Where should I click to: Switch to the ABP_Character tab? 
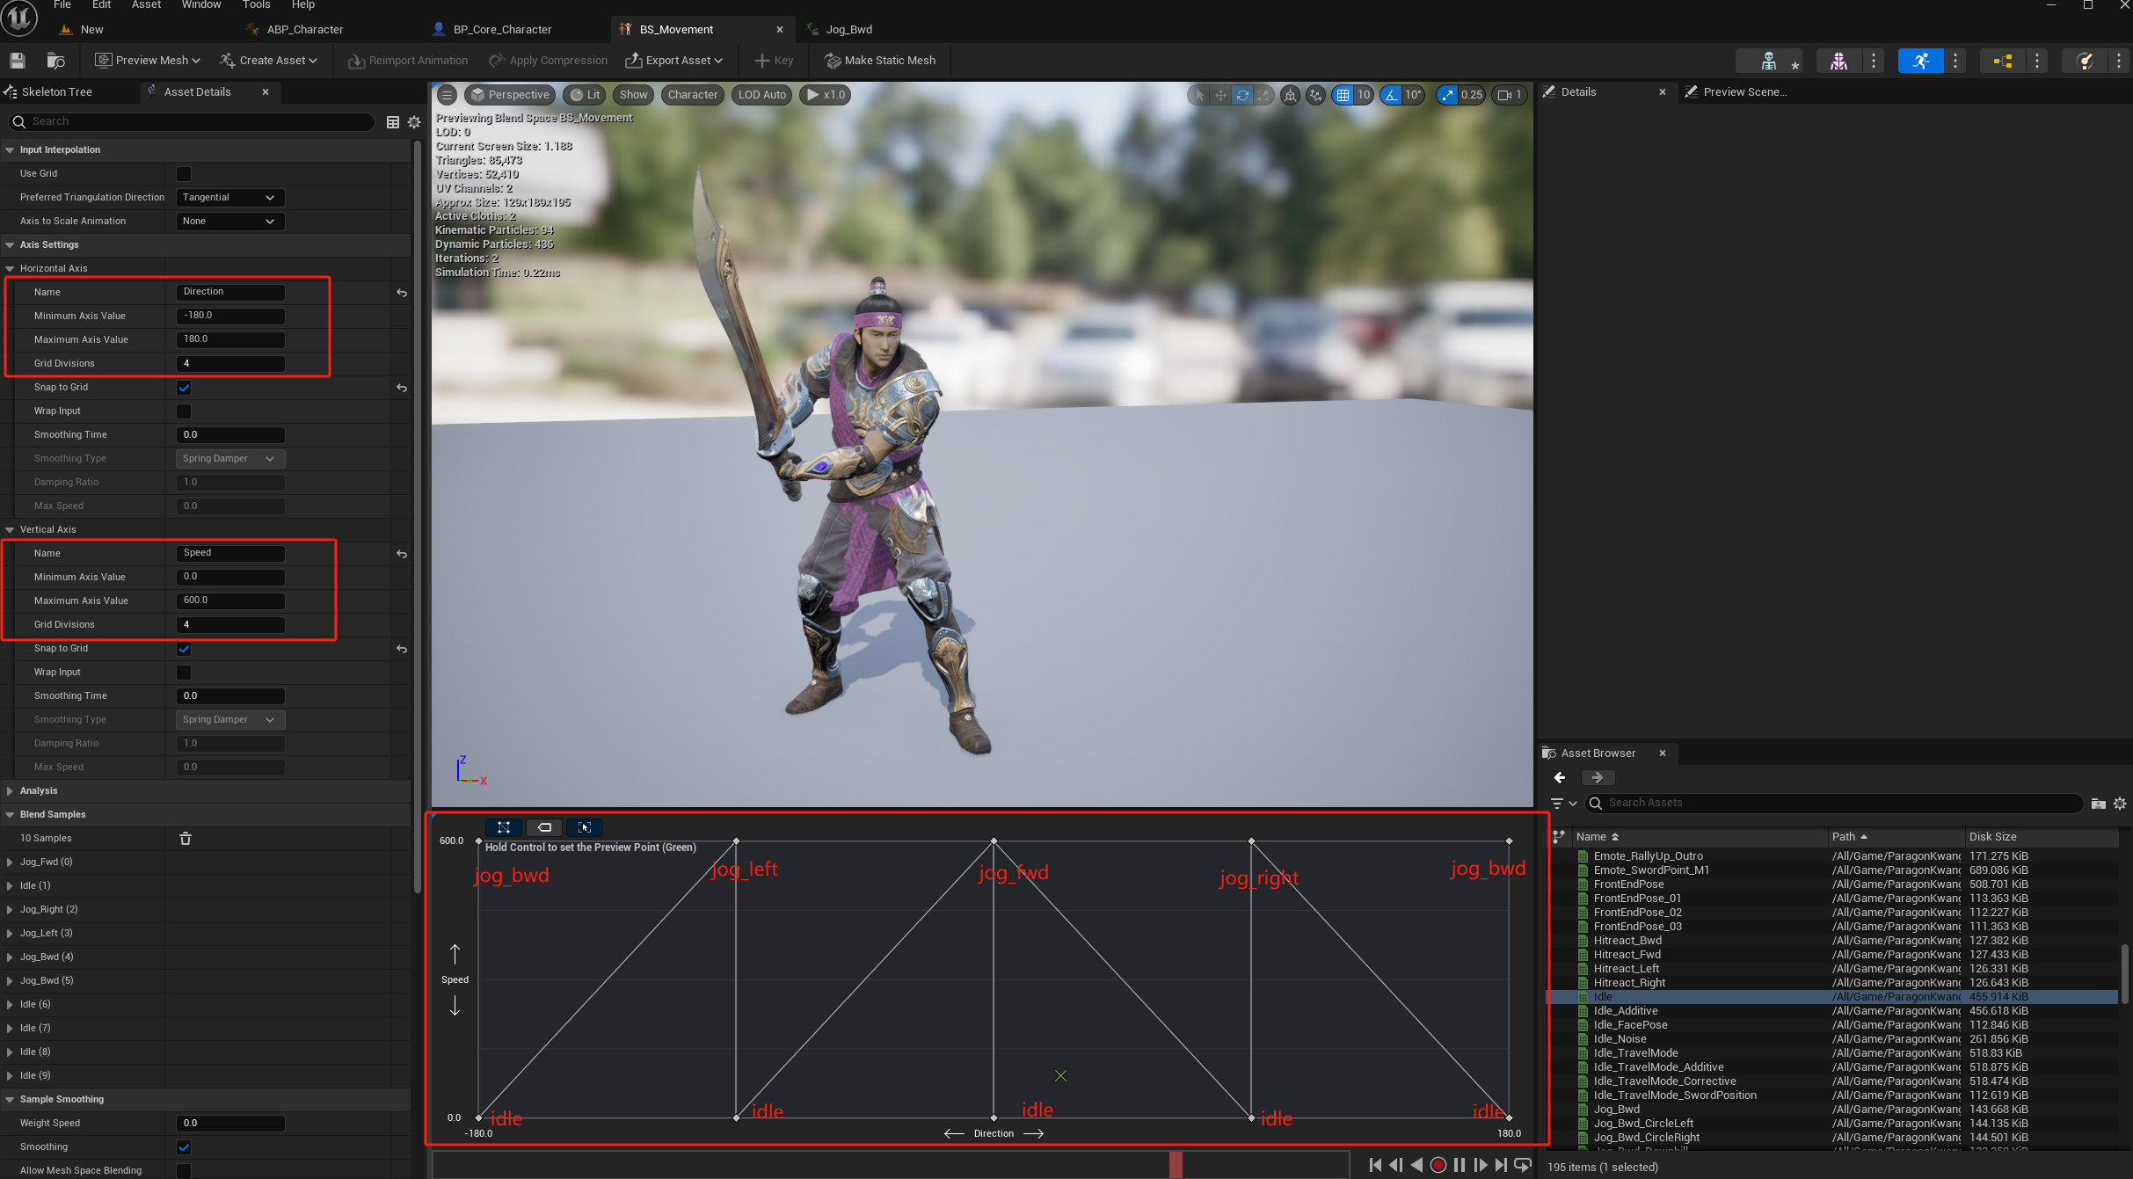coord(304,30)
